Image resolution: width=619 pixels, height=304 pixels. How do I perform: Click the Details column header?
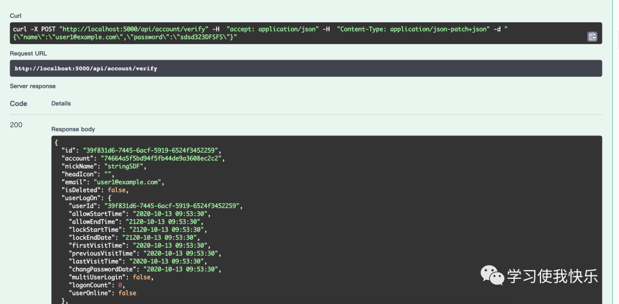[x=61, y=104]
